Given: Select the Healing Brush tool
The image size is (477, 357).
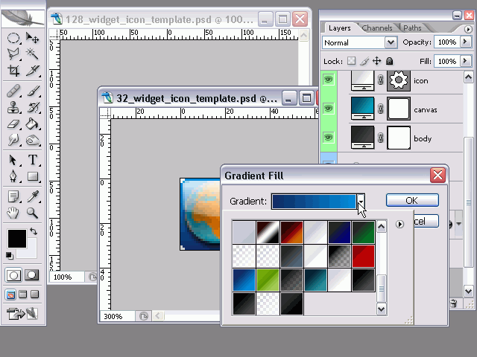Looking at the screenshot, I should click(13, 91).
